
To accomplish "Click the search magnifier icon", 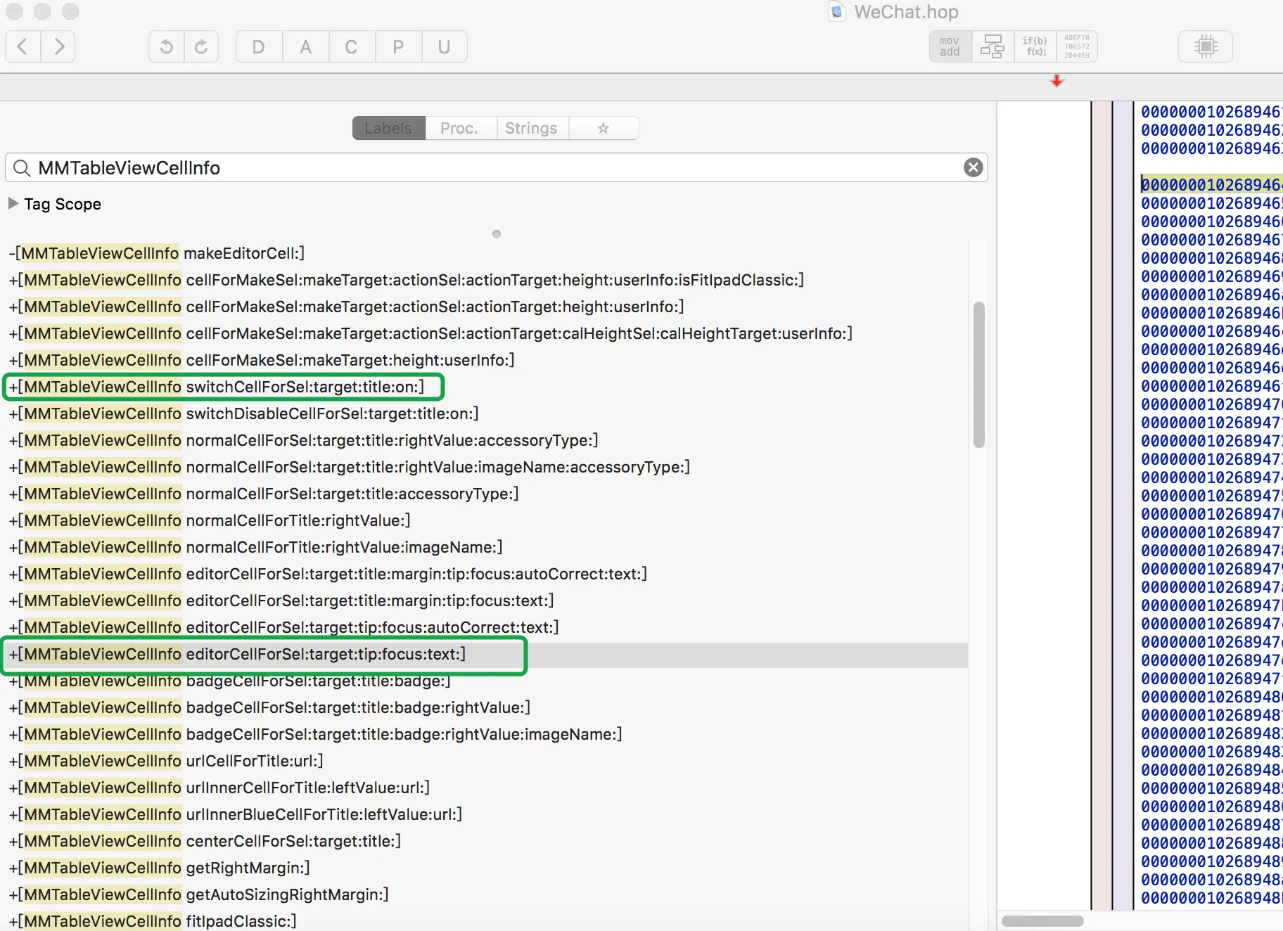I will (x=22, y=168).
